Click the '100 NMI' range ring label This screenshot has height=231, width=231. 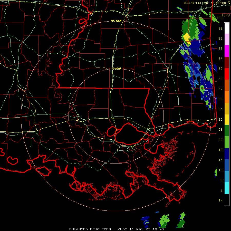(116, 21)
